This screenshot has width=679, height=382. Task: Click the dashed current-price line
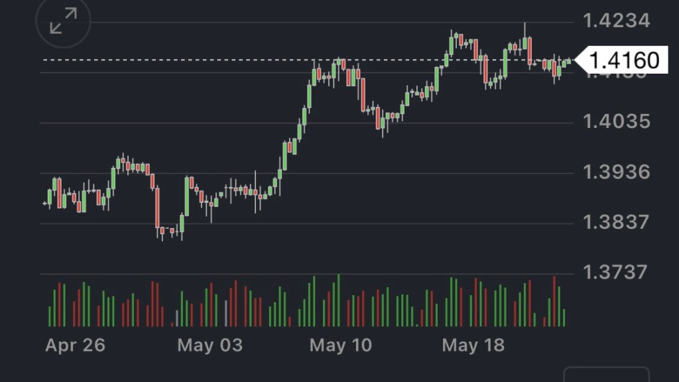pyautogui.click(x=199, y=60)
